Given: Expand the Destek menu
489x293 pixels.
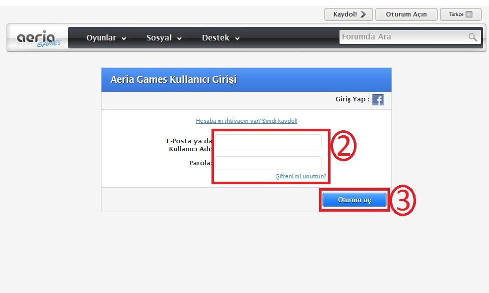Looking at the screenshot, I should [221, 37].
